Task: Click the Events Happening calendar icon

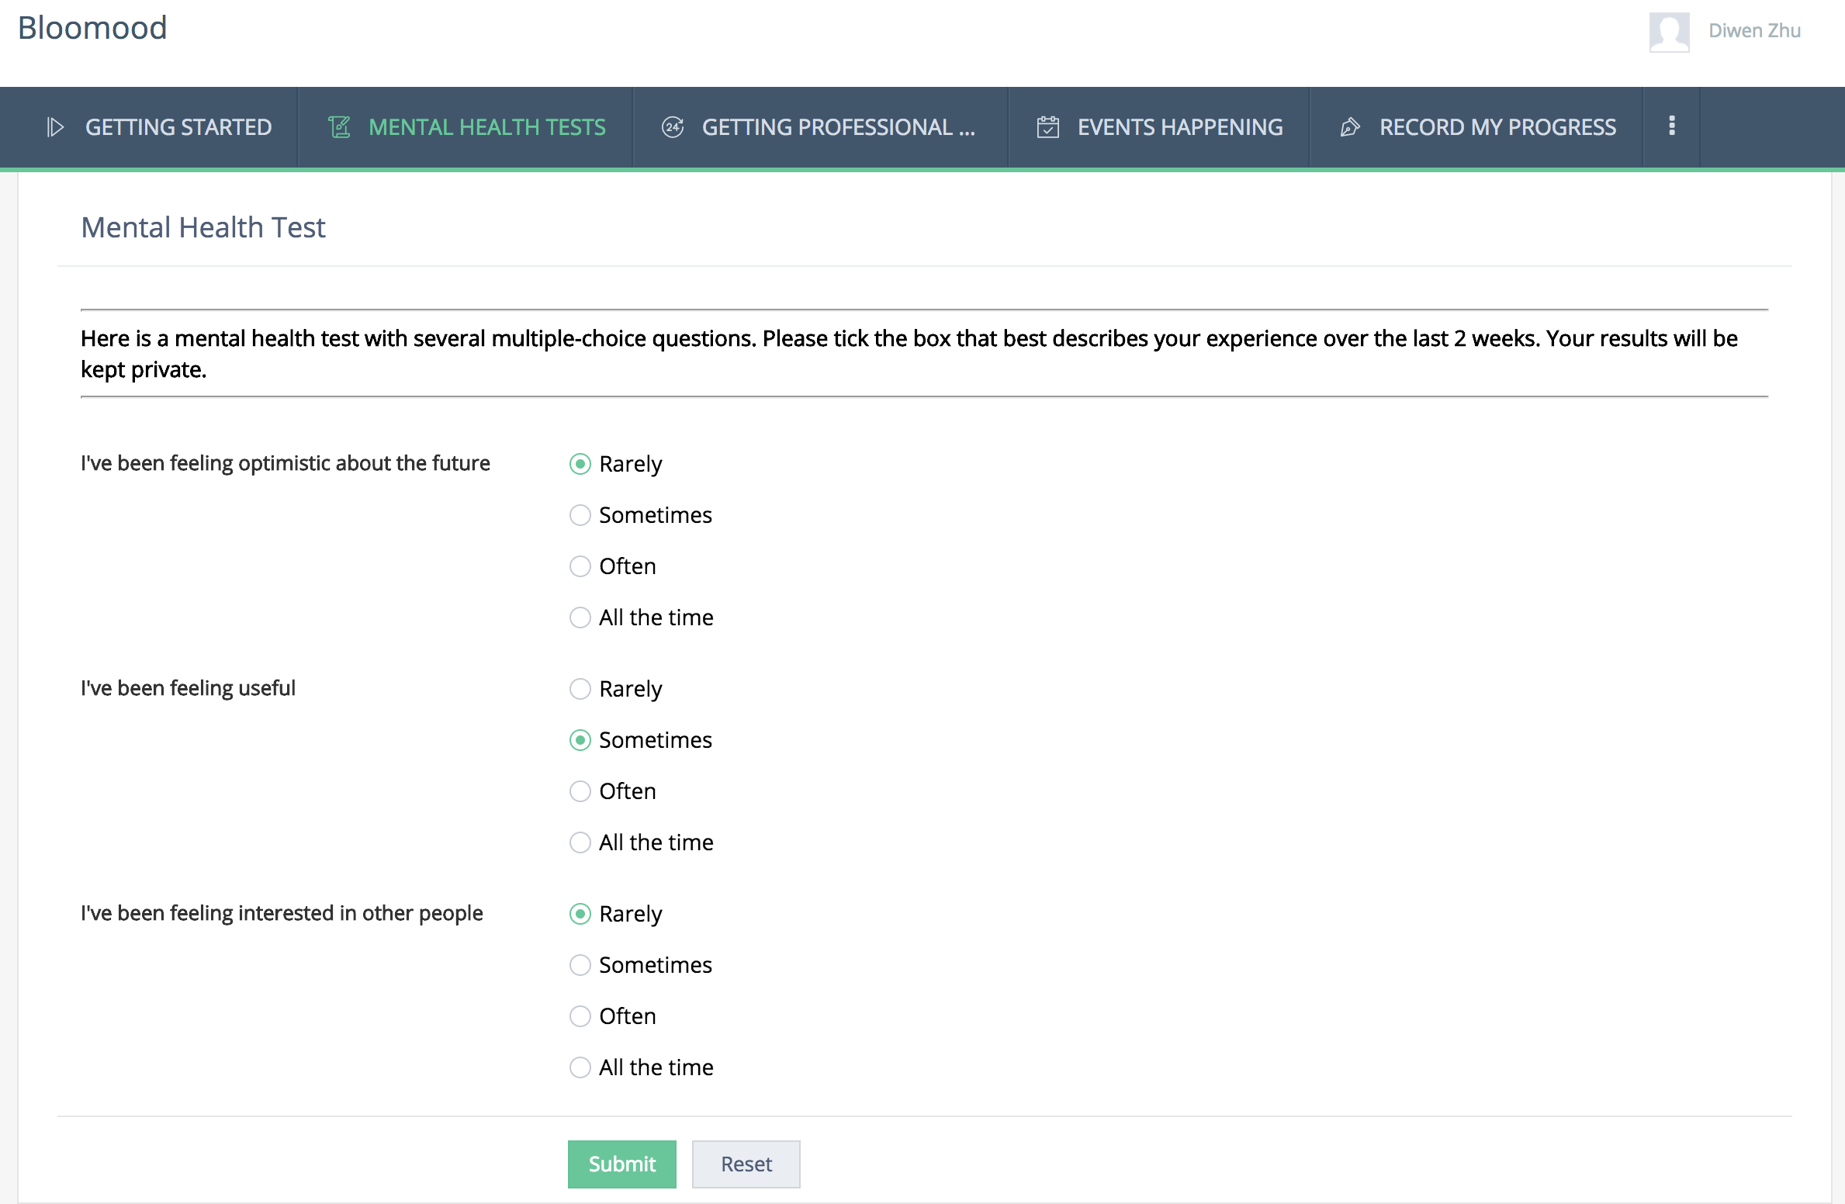Action: click(1047, 127)
